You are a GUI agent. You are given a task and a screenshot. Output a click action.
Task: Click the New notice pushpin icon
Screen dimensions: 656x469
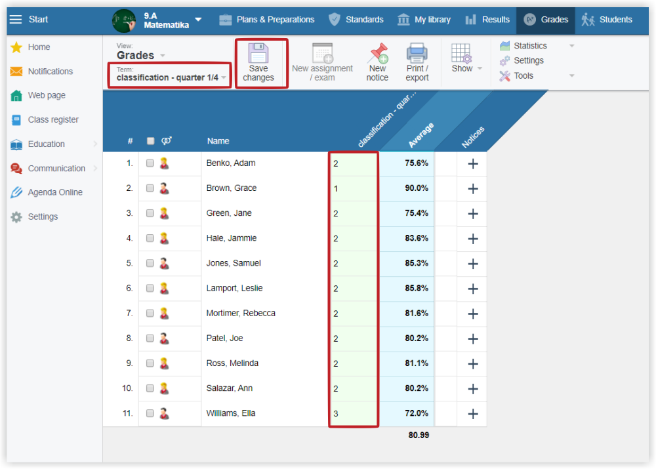point(377,53)
